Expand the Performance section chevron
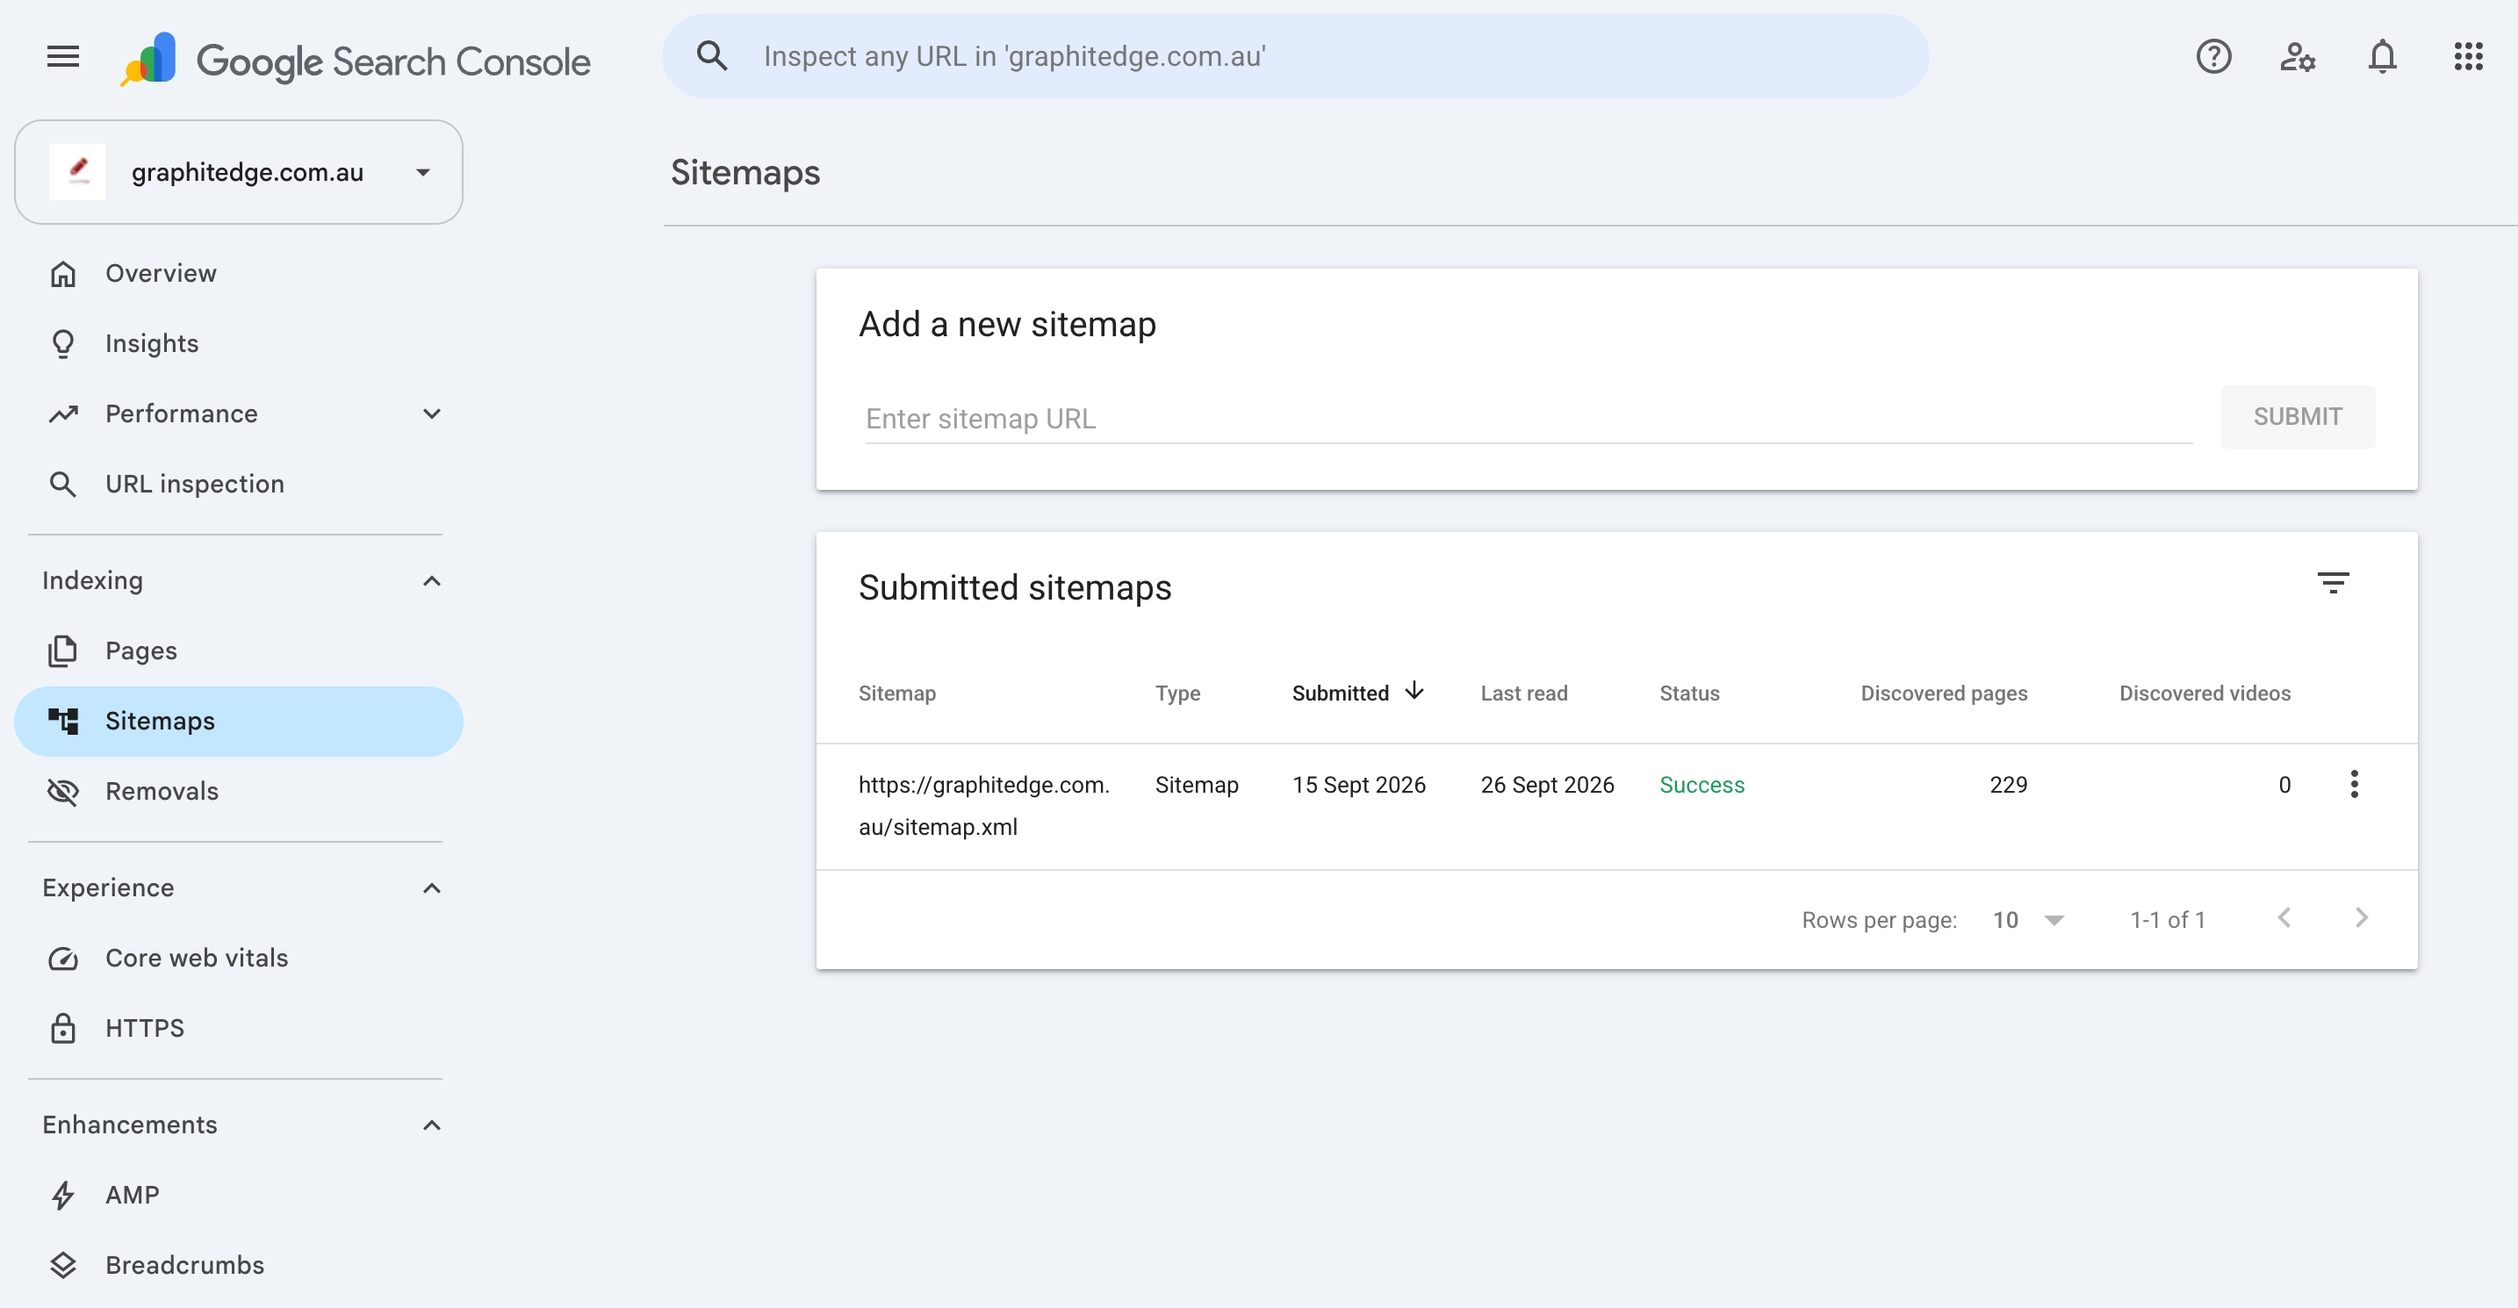 tap(432, 413)
